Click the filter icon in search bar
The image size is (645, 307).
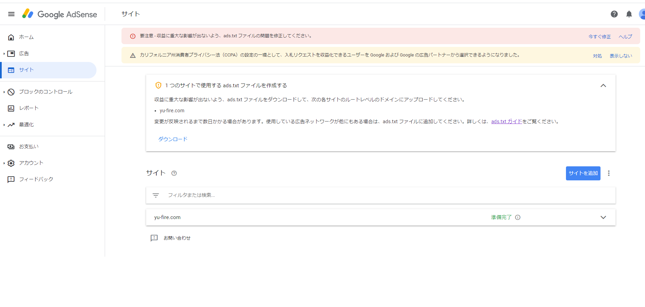pos(156,195)
